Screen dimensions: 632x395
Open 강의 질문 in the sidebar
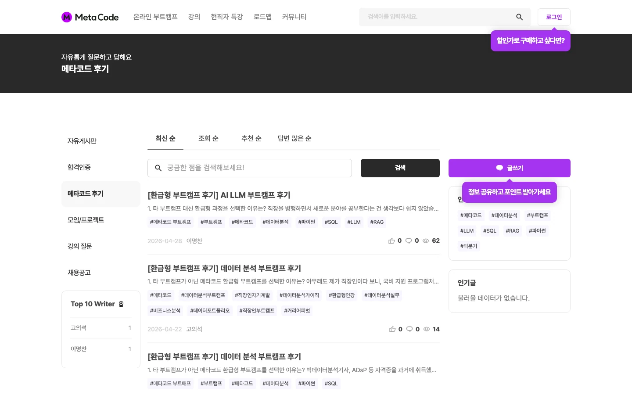tap(101, 247)
